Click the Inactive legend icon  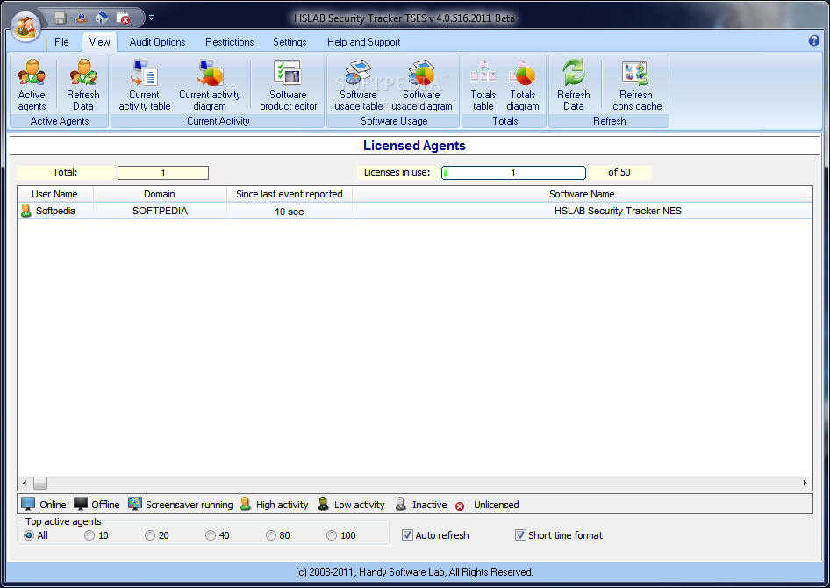click(x=401, y=504)
